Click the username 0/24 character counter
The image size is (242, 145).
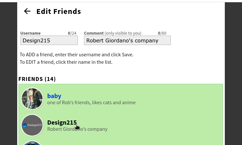pyautogui.click(x=72, y=33)
